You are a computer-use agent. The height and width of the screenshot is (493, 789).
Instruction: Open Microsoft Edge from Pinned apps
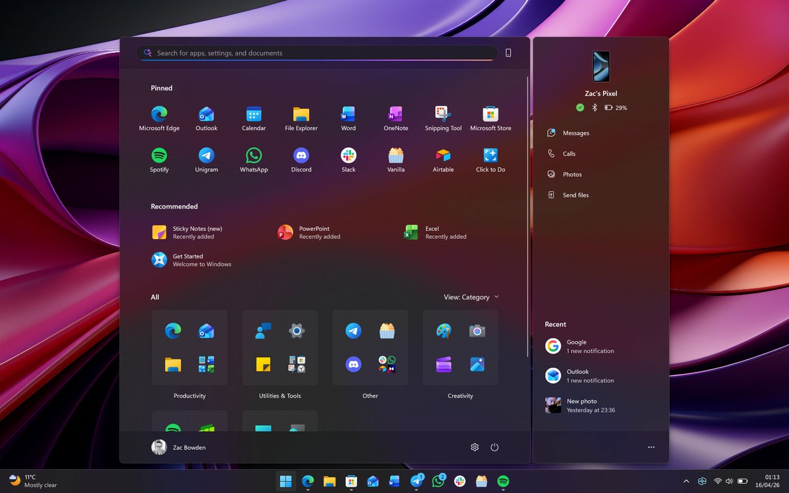(x=159, y=118)
